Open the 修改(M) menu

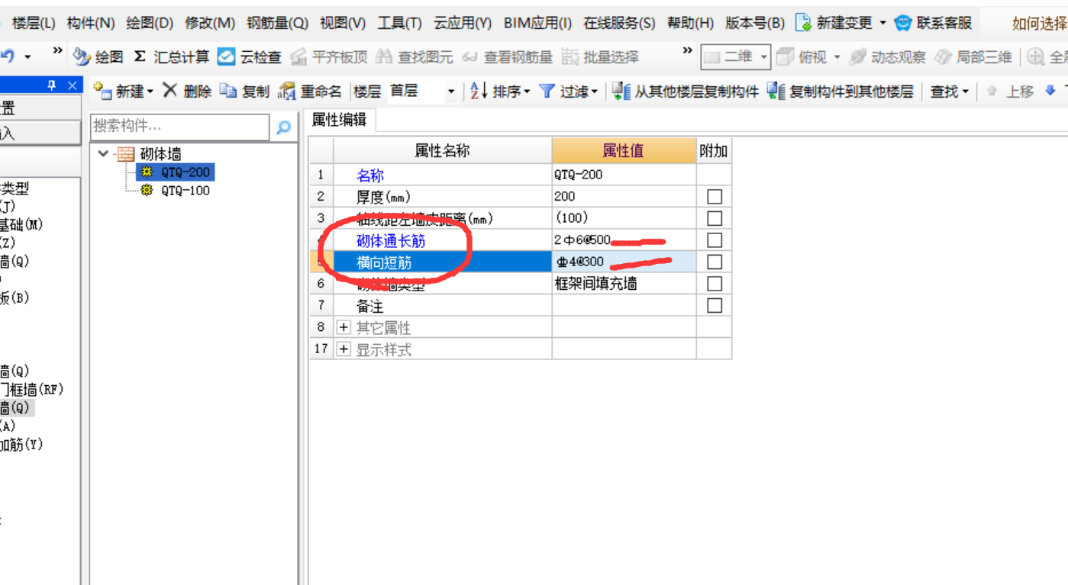point(210,23)
